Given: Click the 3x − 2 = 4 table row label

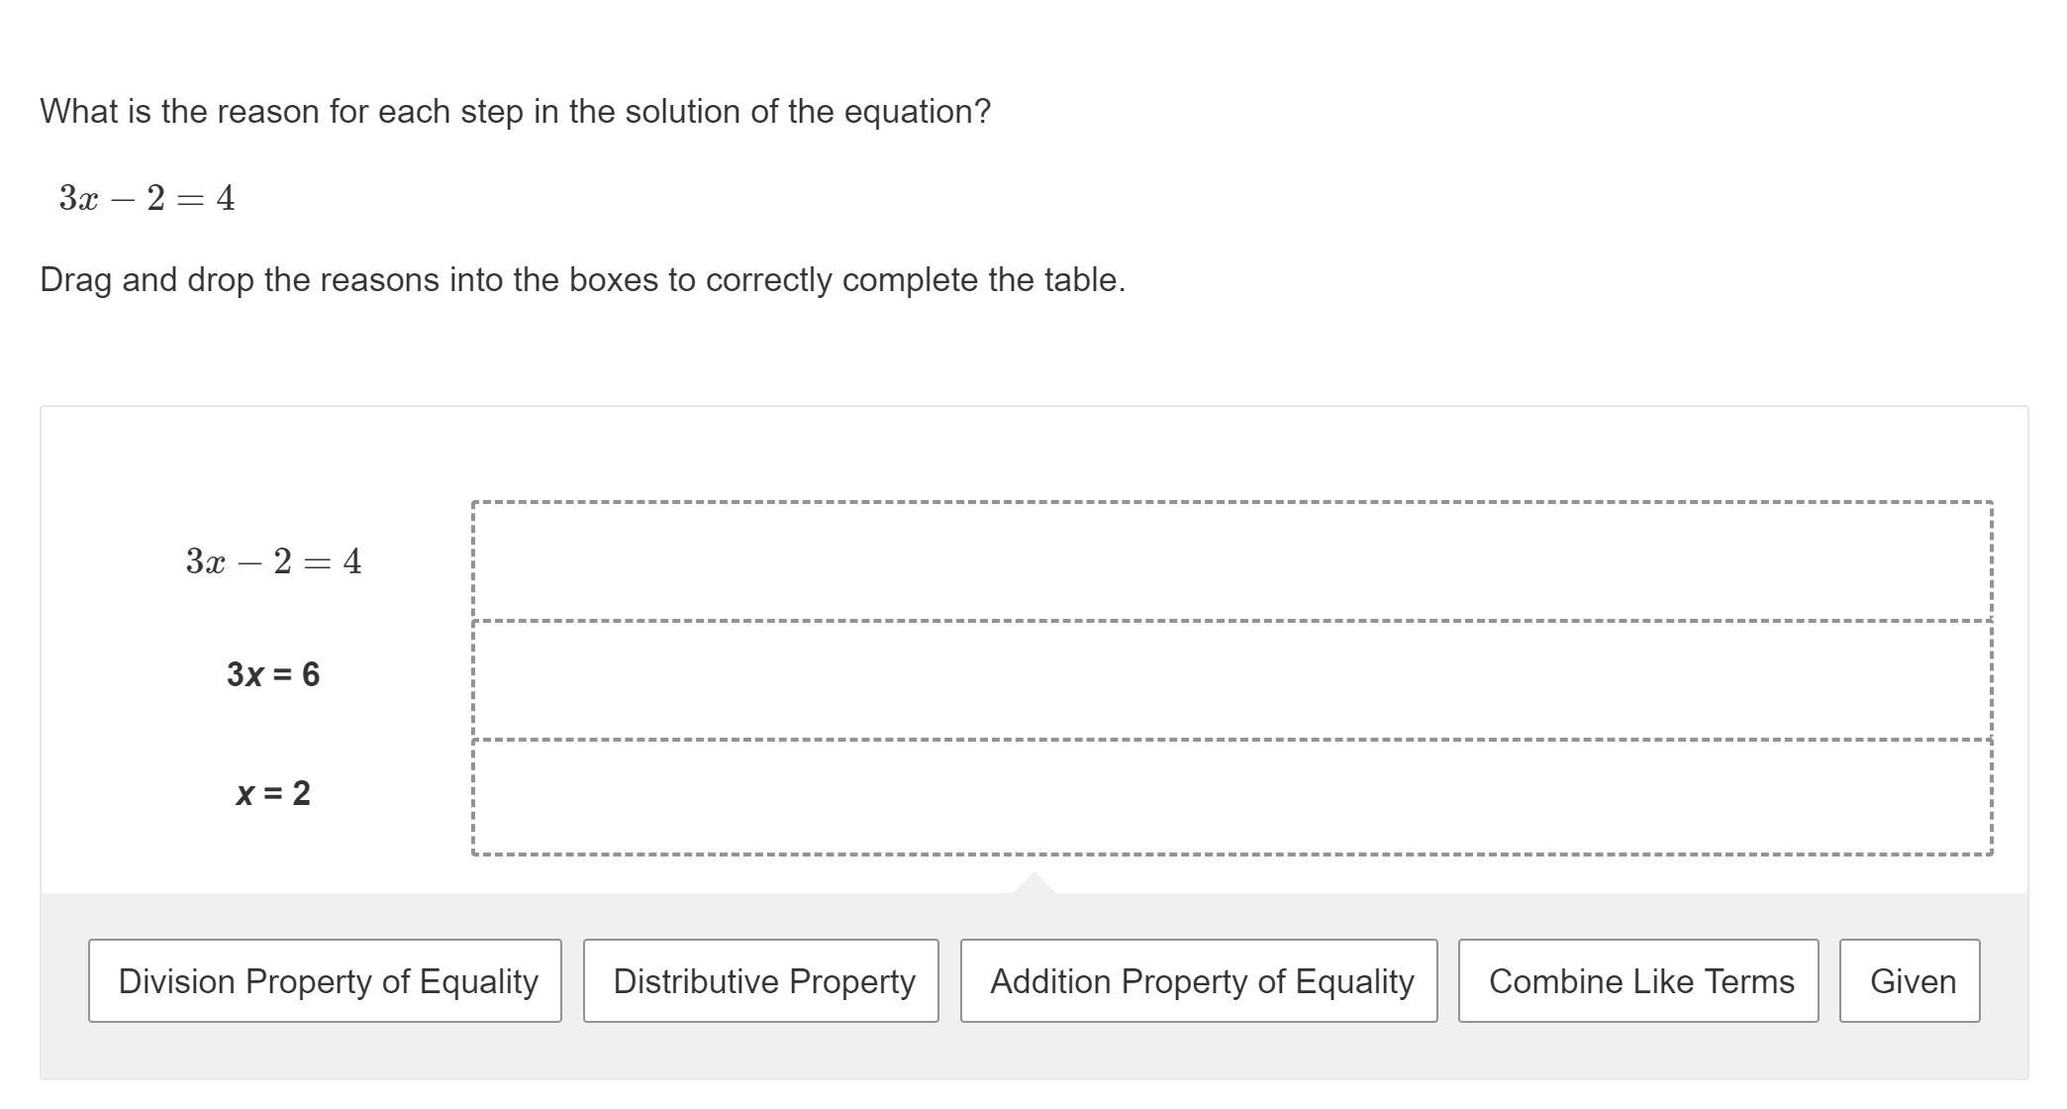Looking at the screenshot, I should pos(273,562).
